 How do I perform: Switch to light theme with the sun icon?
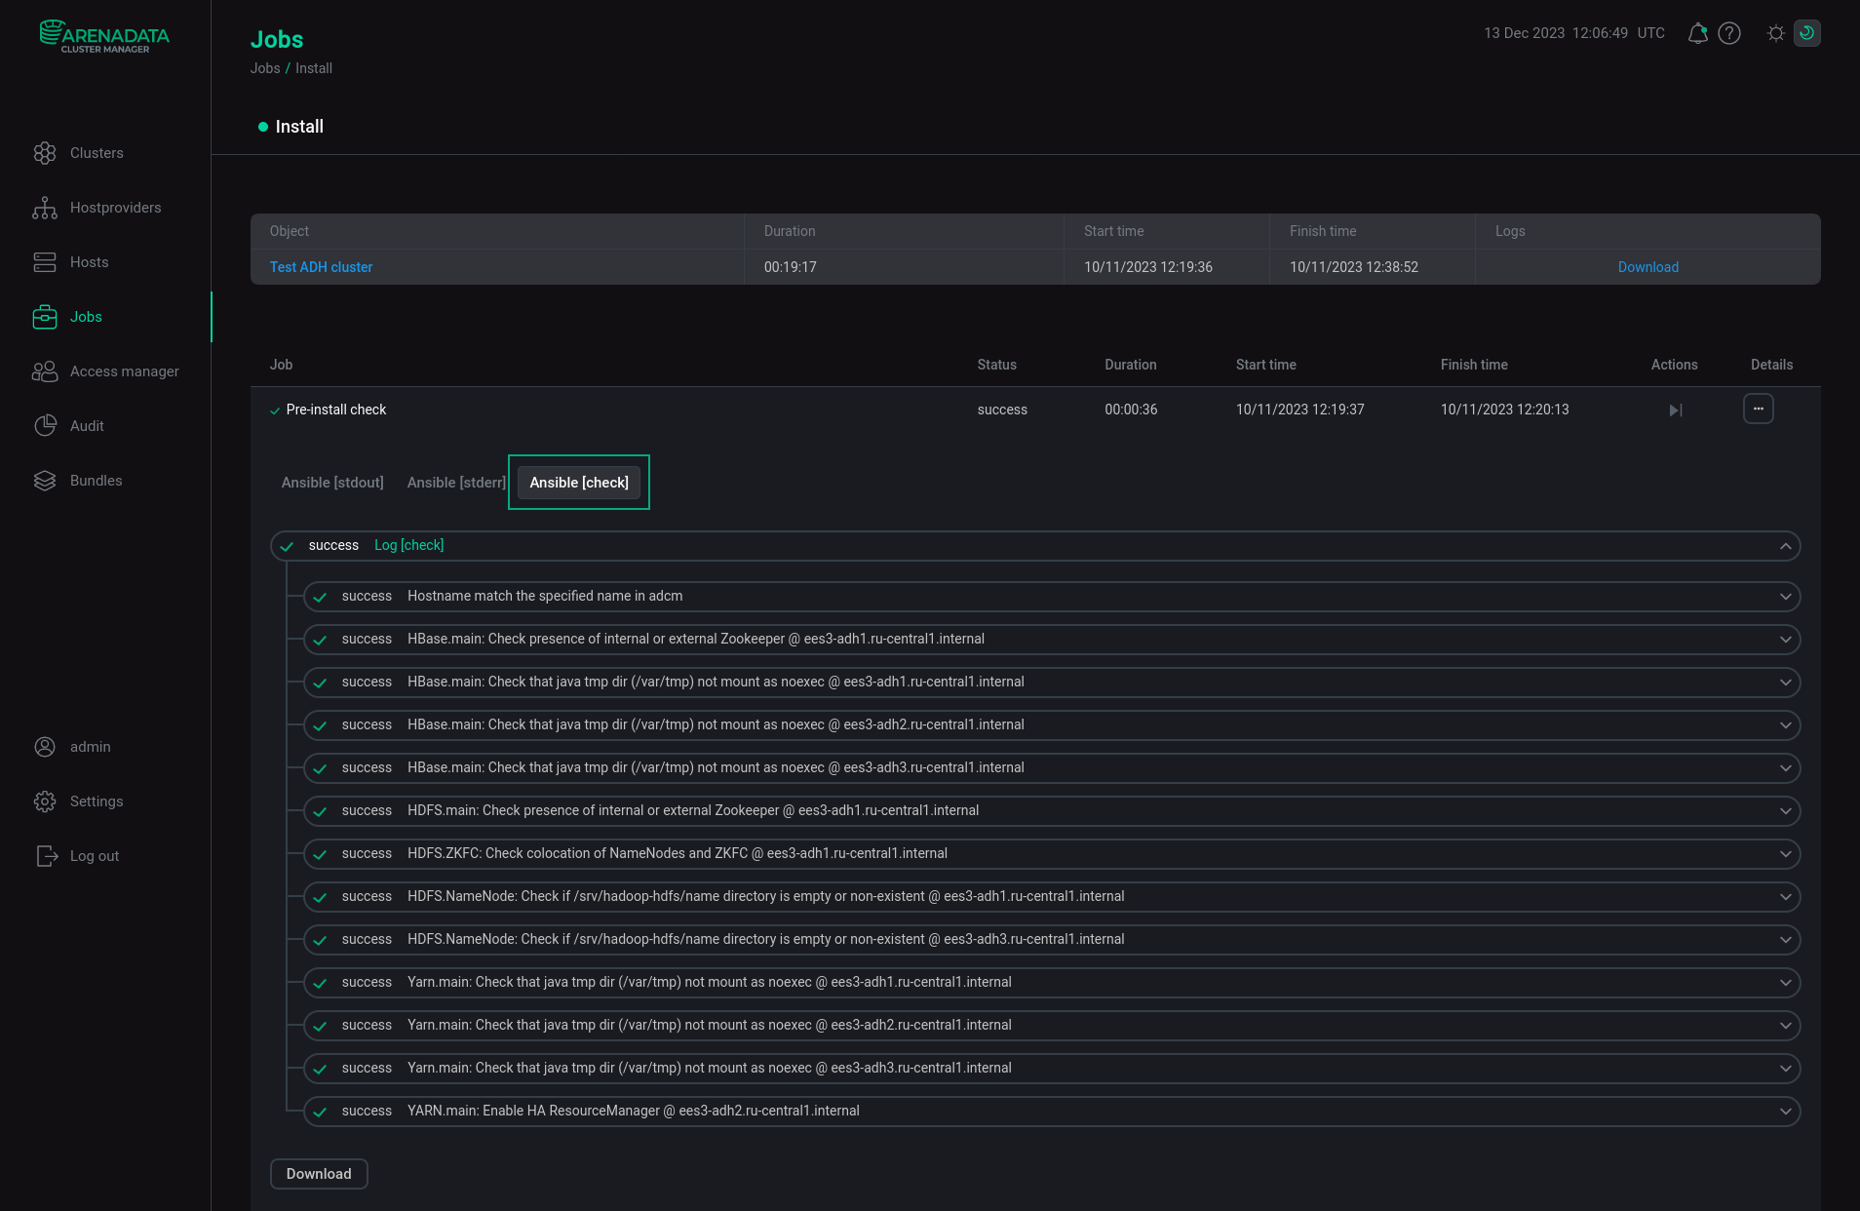coord(1776,32)
